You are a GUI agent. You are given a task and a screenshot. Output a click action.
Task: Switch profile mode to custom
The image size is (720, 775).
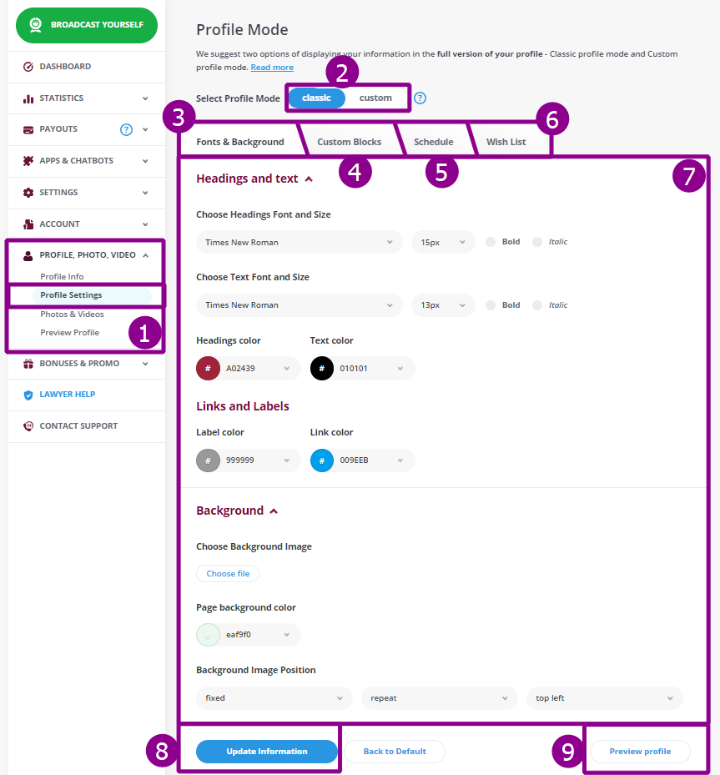pyautogui.click(x=375, y=98)
